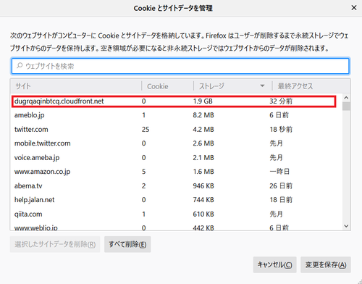This screenshot has width=362, height=284.
Task: Sort by the ストレージ column header
Action: pos(233,86)
